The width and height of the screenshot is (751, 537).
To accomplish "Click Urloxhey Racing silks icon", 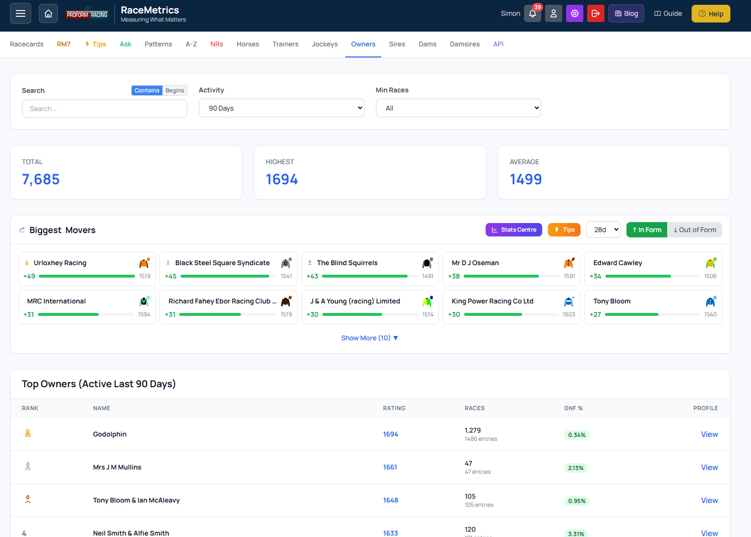I will click(x=144, y=263).
